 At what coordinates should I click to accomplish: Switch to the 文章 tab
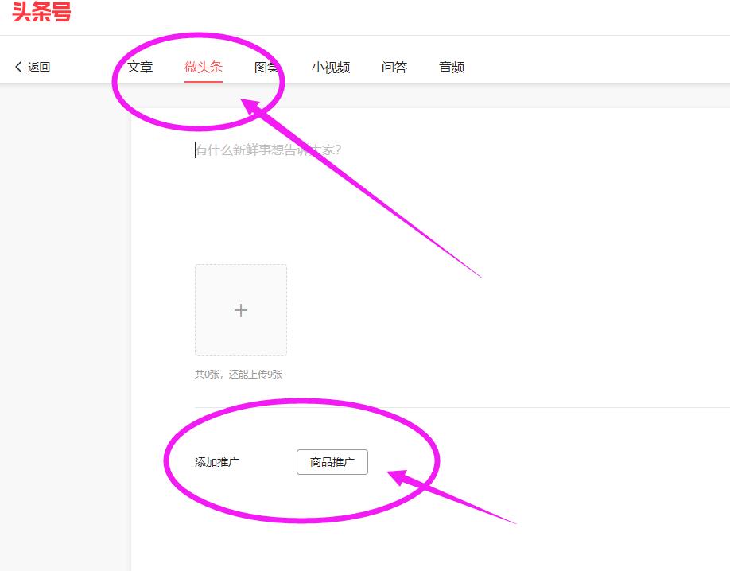click(x=140, y=67)
